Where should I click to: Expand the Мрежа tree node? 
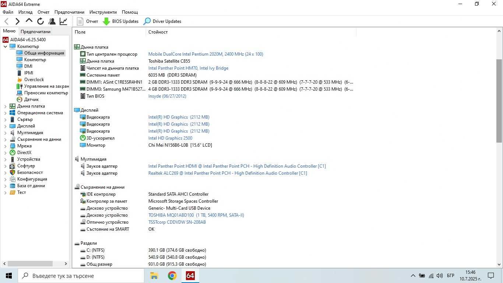point(5,146)
